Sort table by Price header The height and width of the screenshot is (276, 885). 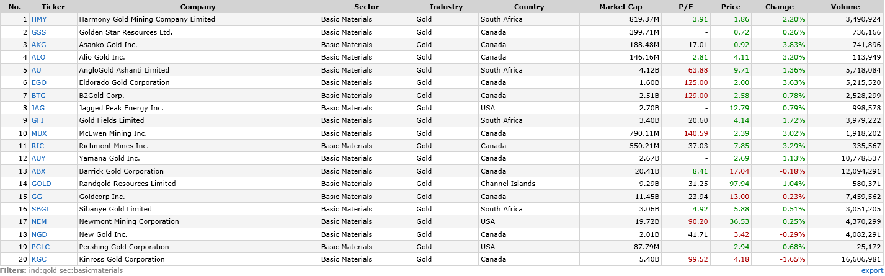[x=731, y=7]
